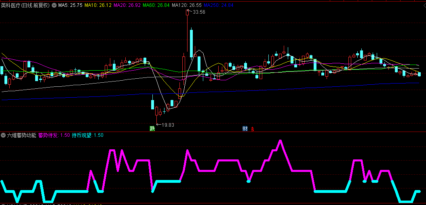Viewport: 426px width, 205px height.
Task: Click the MA250: 24.84 label
Action: pos(218,5)
